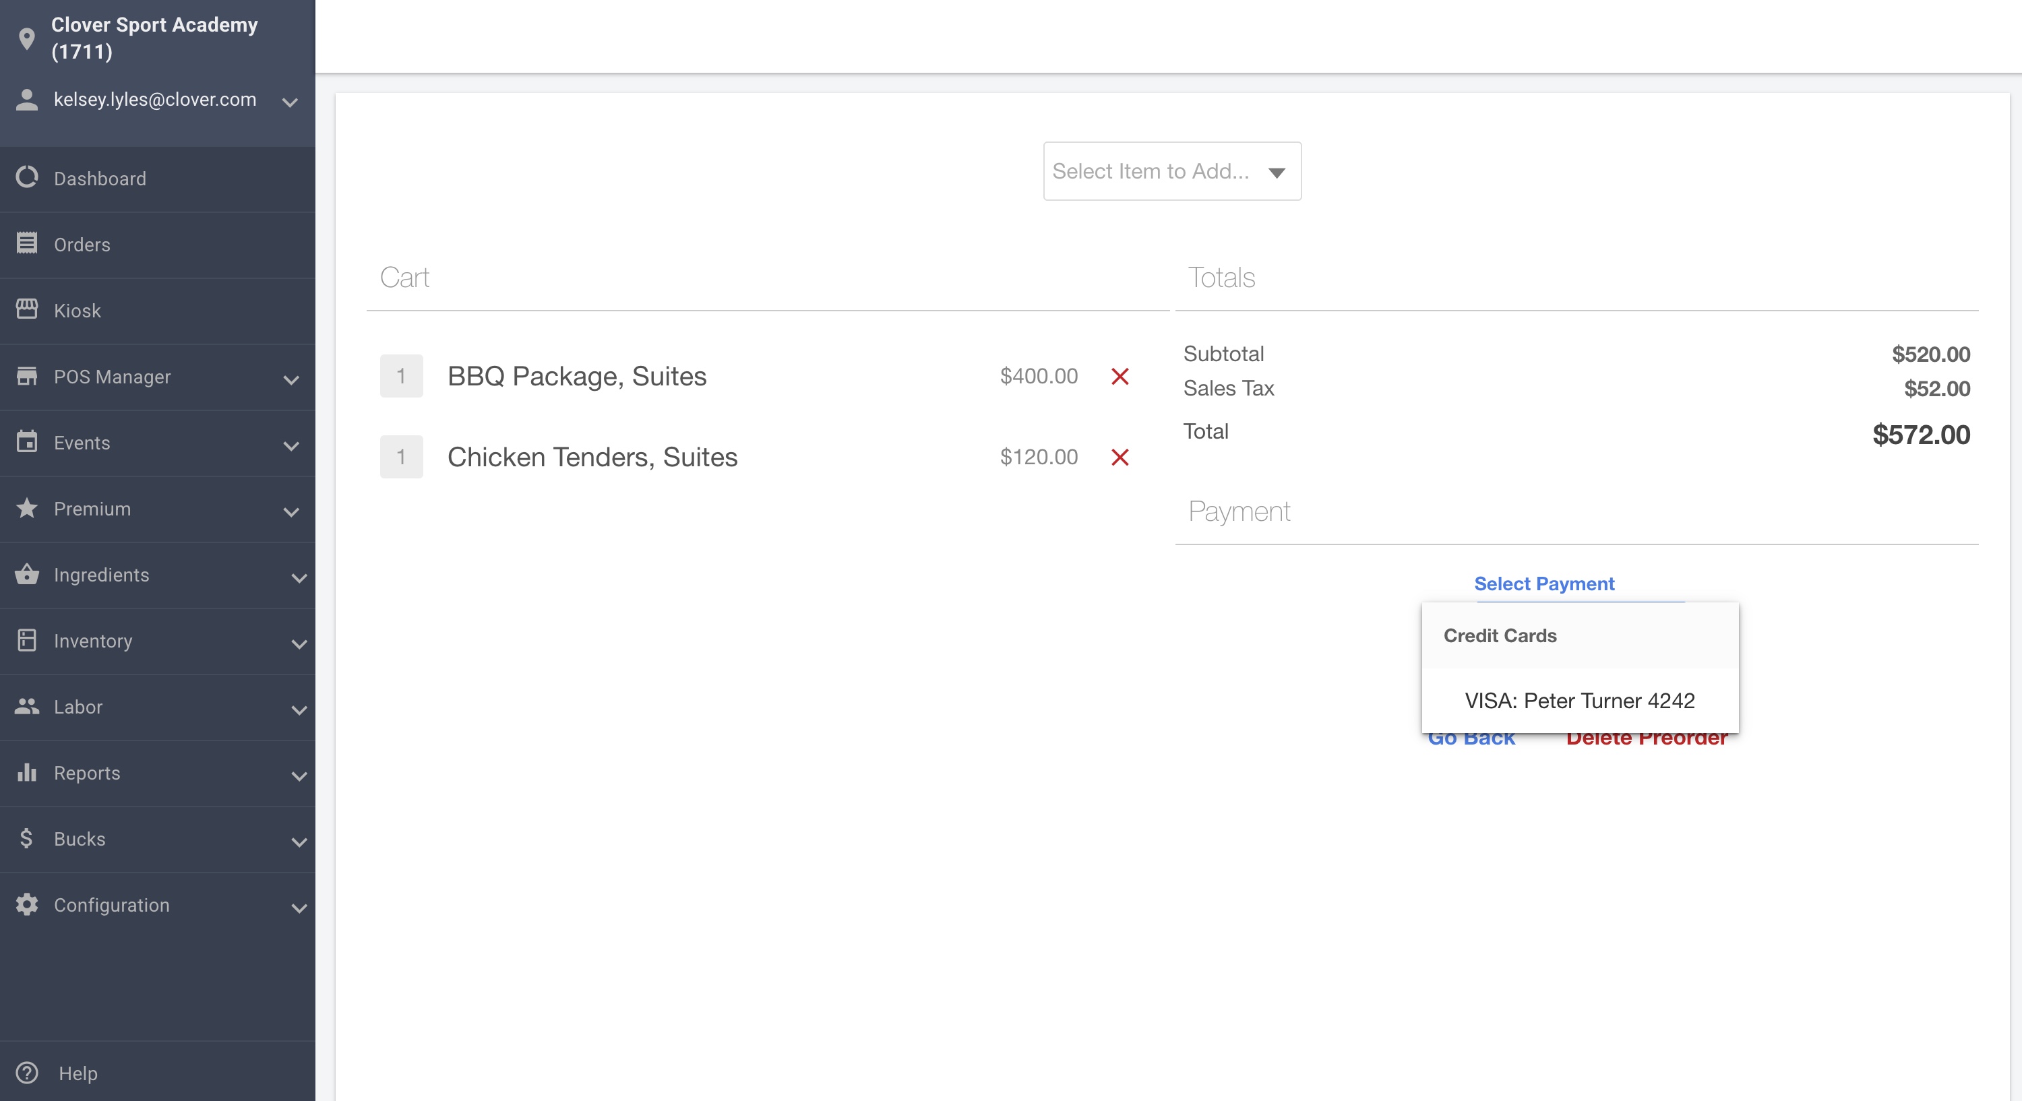The width and height of the screenshot is (2022, 1101).
Task: Click Clover Sport Academy (1711) venue name
Action: [154, 38]
